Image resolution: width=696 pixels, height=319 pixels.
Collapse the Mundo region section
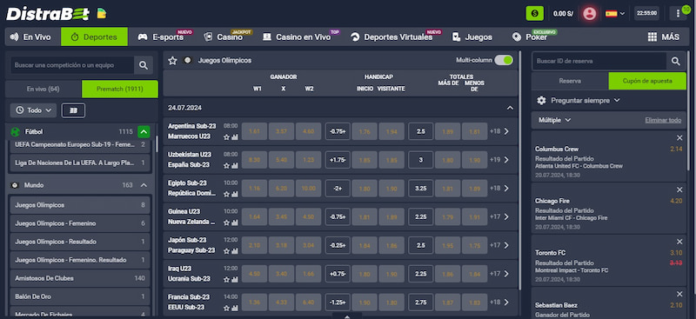click(144, 185)
